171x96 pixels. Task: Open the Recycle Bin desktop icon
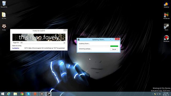pos(4,4)
